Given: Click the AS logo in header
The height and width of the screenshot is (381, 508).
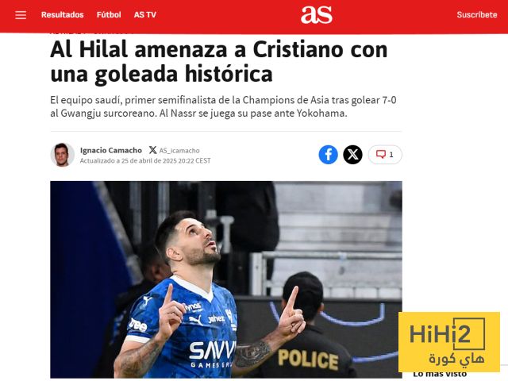Looking at the screenshot, I should [x=317, y=15].
